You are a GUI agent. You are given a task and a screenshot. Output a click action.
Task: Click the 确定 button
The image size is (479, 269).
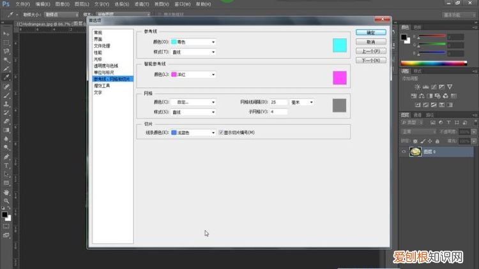pyautogui.click(x=370, y=32)
